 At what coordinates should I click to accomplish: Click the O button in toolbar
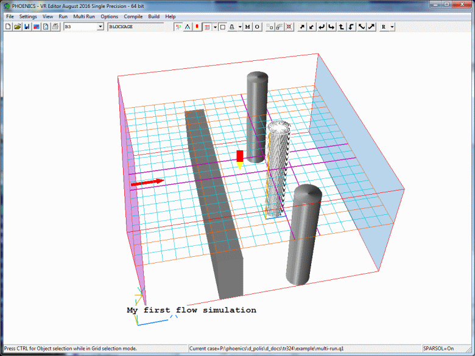257,27
